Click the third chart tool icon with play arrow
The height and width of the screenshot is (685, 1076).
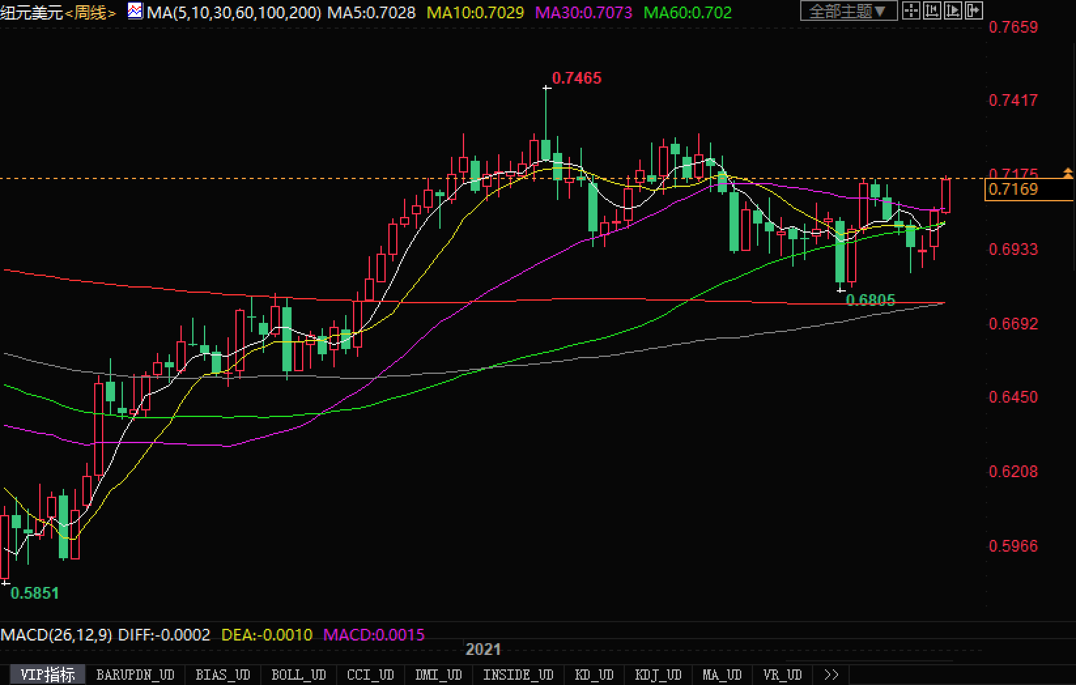pos(953,10)
